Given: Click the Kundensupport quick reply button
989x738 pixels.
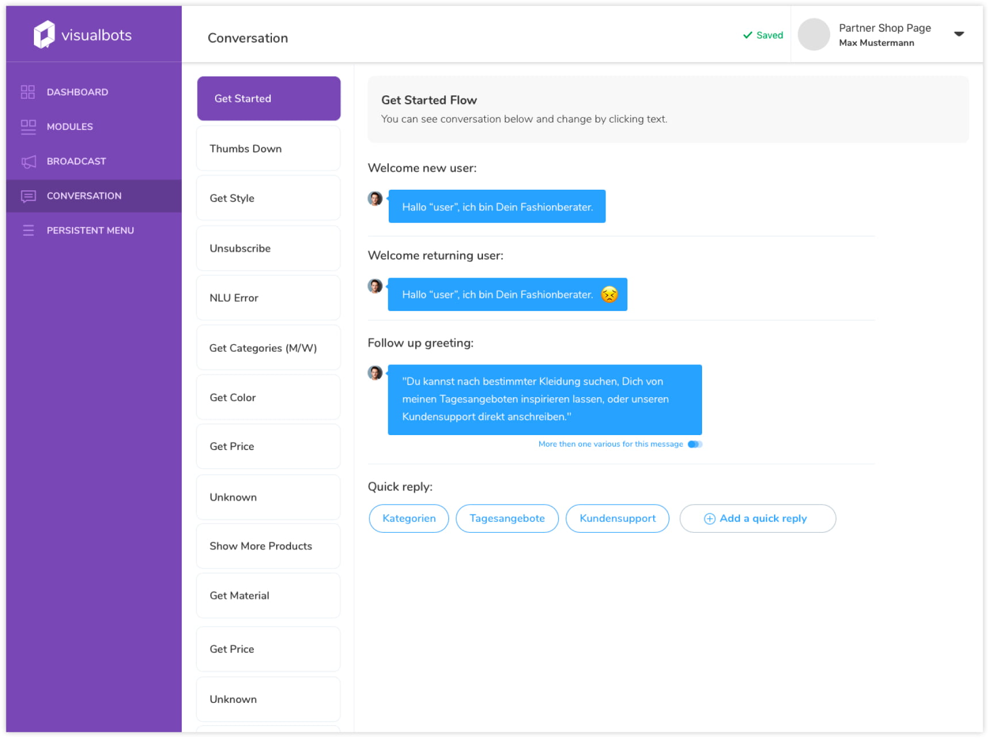Looking at the screenshot, I should pos(617,518).
